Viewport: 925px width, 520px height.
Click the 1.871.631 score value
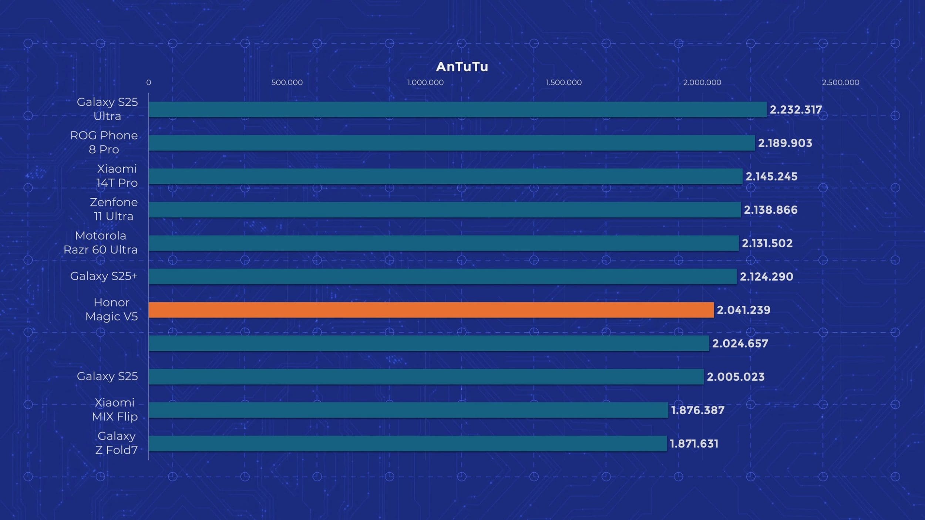694,443
